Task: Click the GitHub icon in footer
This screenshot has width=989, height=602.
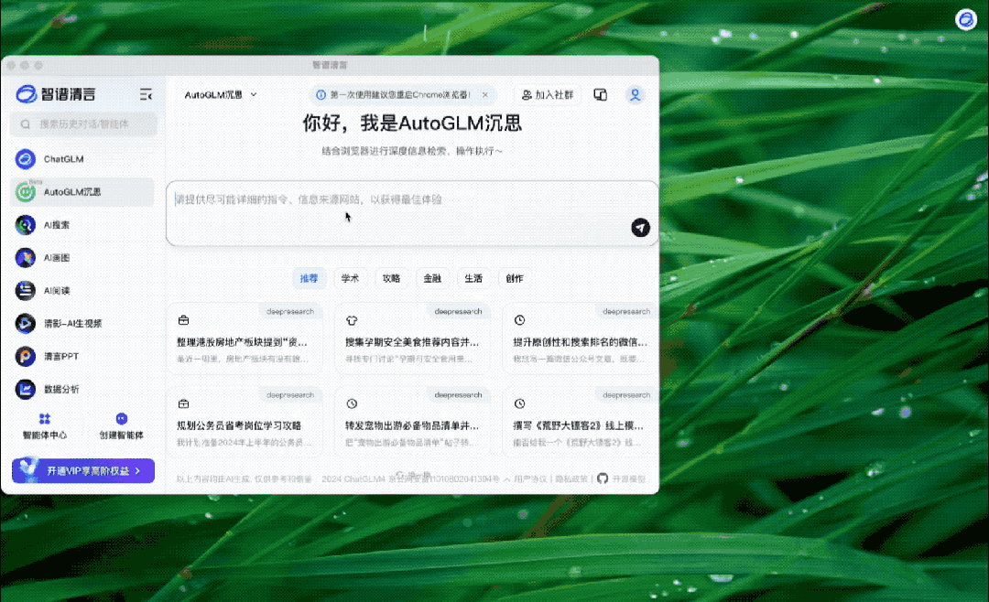Action: 603,478
